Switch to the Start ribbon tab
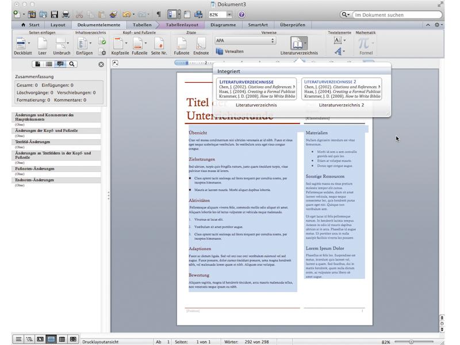The height and width of the screenshot is (345, 460). click(x=31, y=25)
